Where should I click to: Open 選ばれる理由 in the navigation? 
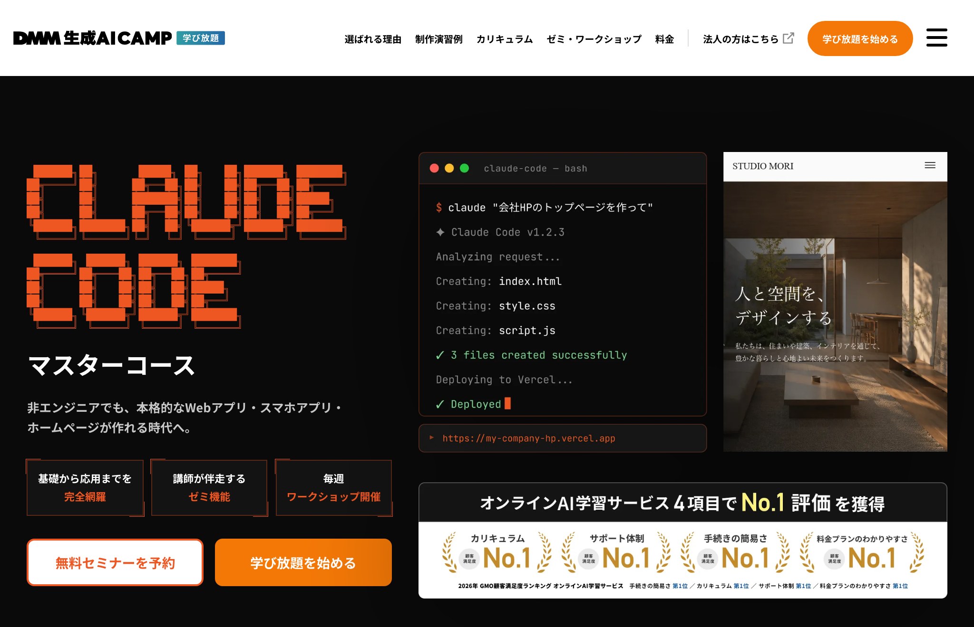coord(373,39)
